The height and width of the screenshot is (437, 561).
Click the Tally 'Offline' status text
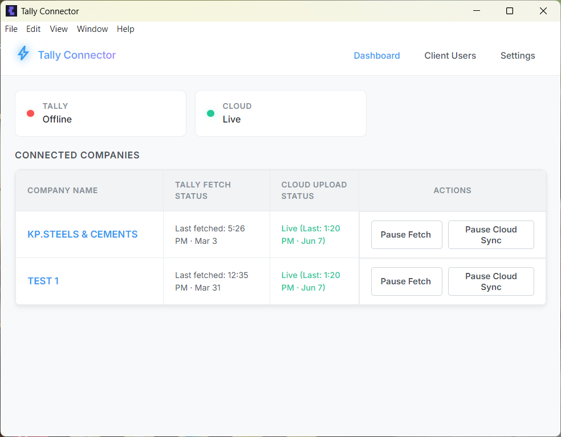57,120
